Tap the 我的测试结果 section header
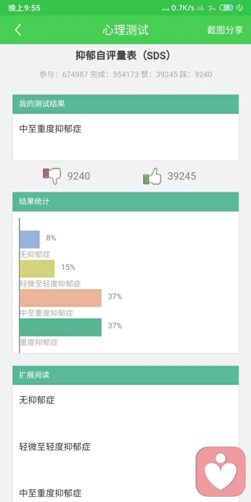 click(x=125, y=104)
